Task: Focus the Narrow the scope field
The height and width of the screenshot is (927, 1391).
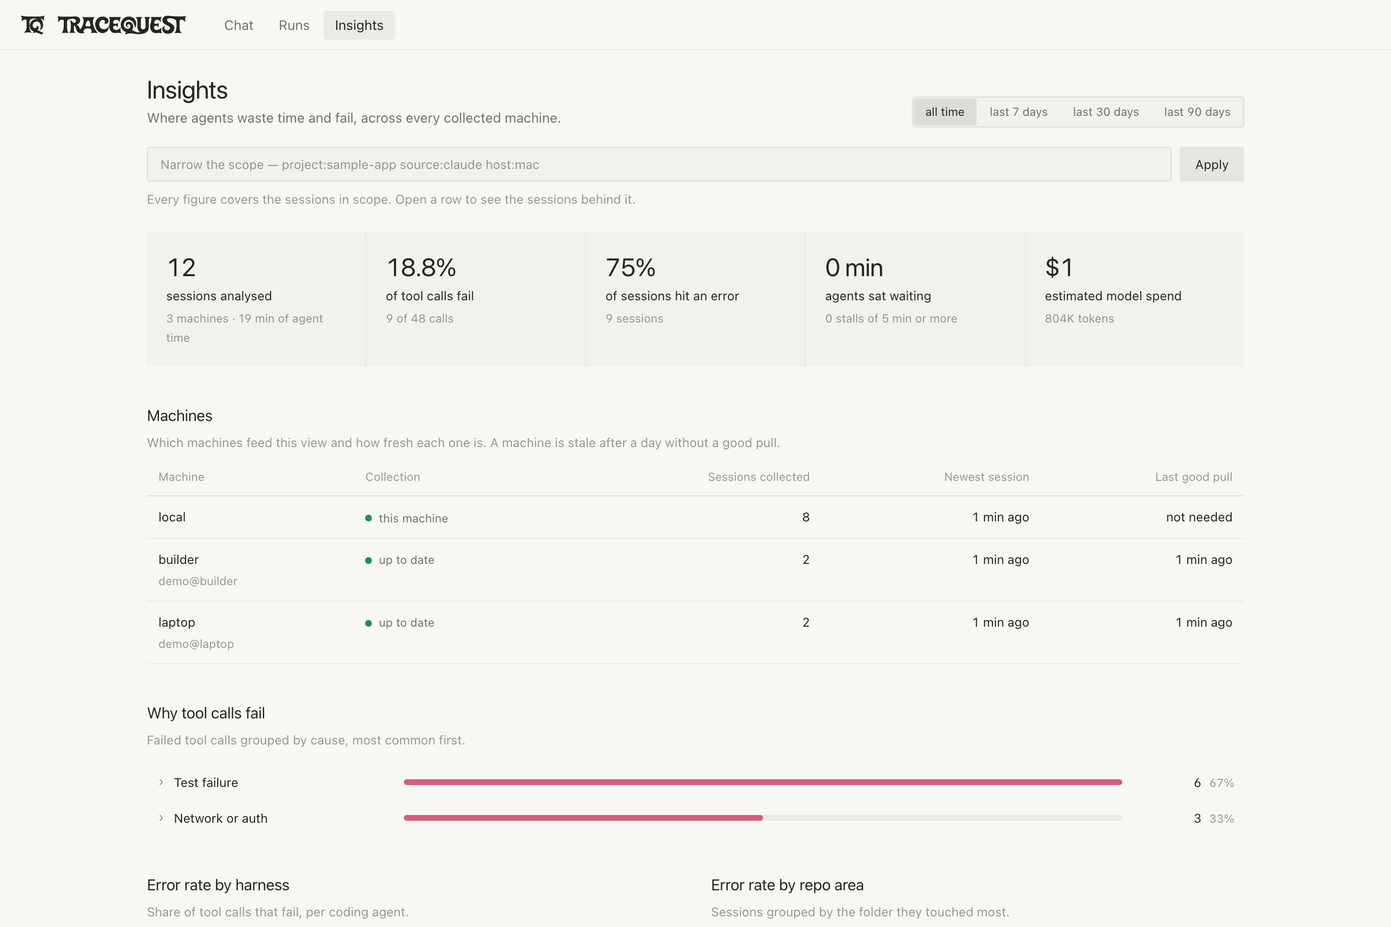Action: [659, 164]
